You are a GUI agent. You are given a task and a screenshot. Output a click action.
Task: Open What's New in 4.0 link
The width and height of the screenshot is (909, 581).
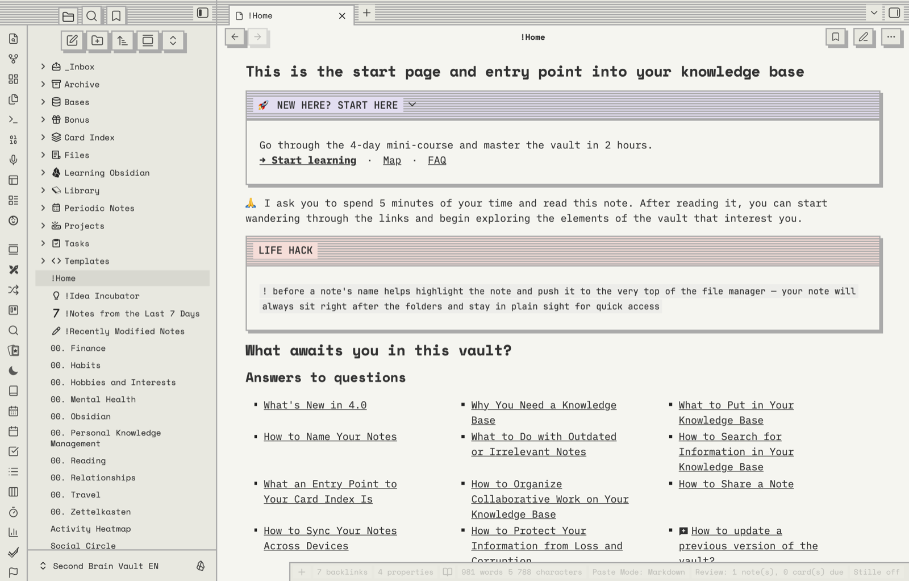click(x=315, y=405)
